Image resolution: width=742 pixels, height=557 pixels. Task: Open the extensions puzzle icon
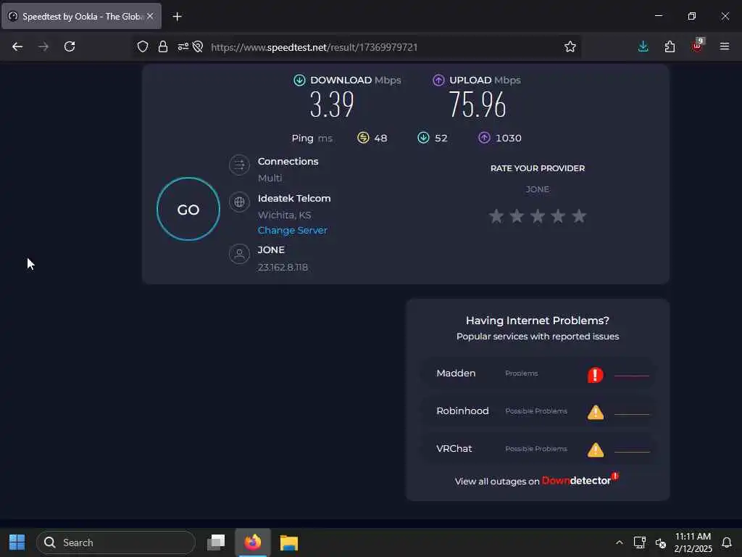point(670,46)
